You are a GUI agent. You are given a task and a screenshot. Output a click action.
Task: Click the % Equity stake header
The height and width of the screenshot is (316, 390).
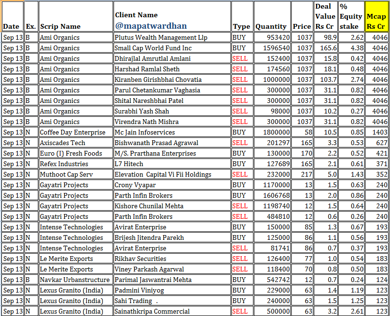pos(351,16)
